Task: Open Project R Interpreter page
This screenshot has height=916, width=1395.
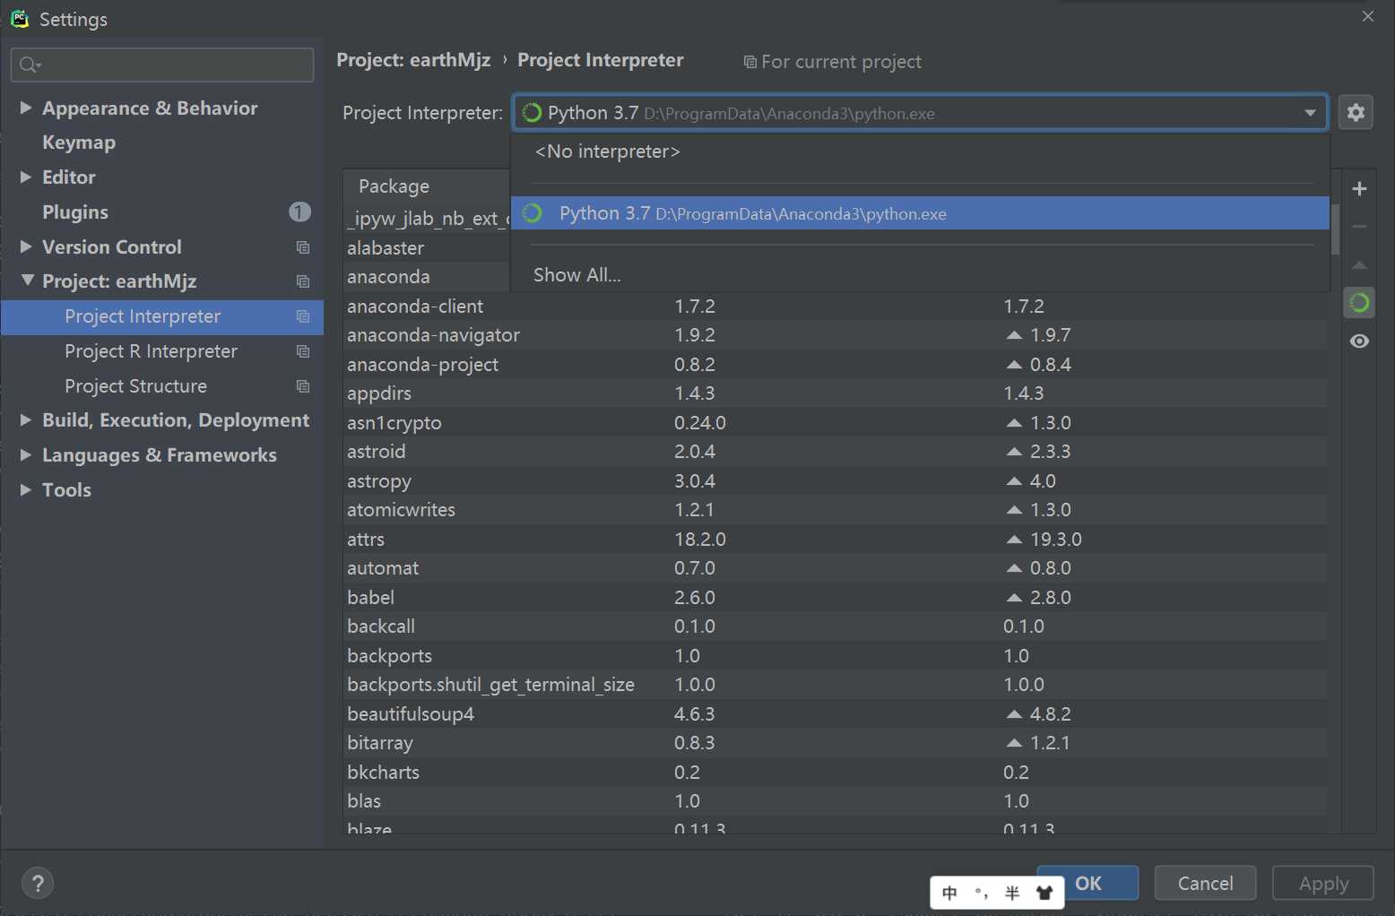Action: click(151, 351)
